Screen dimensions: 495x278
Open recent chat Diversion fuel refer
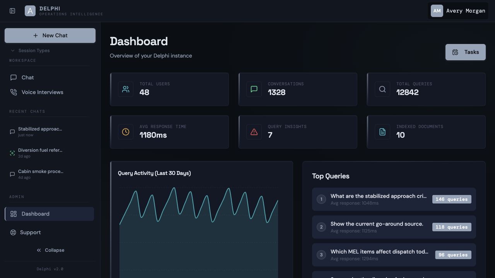[49, 153]
